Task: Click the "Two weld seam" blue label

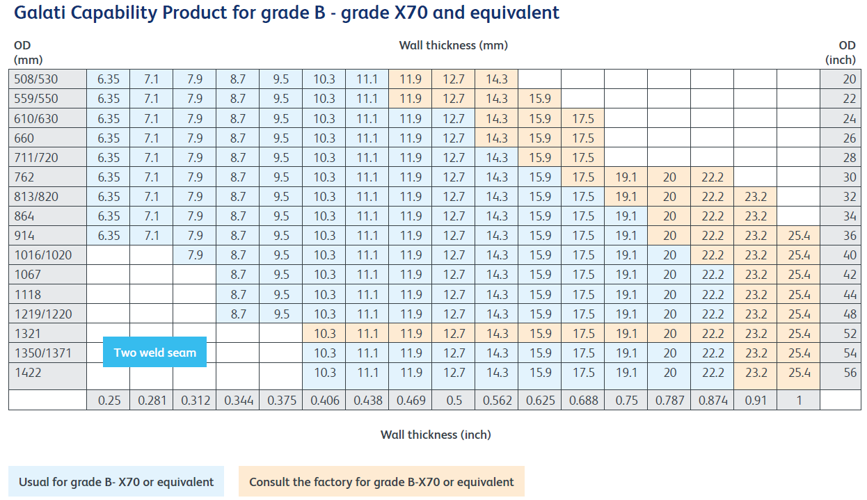Action: click(x=154, y=353)
